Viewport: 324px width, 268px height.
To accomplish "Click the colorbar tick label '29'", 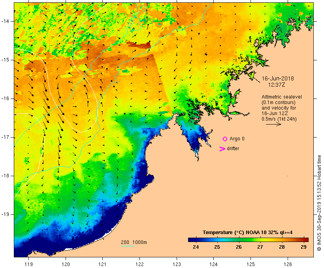I will coord(303,247).
